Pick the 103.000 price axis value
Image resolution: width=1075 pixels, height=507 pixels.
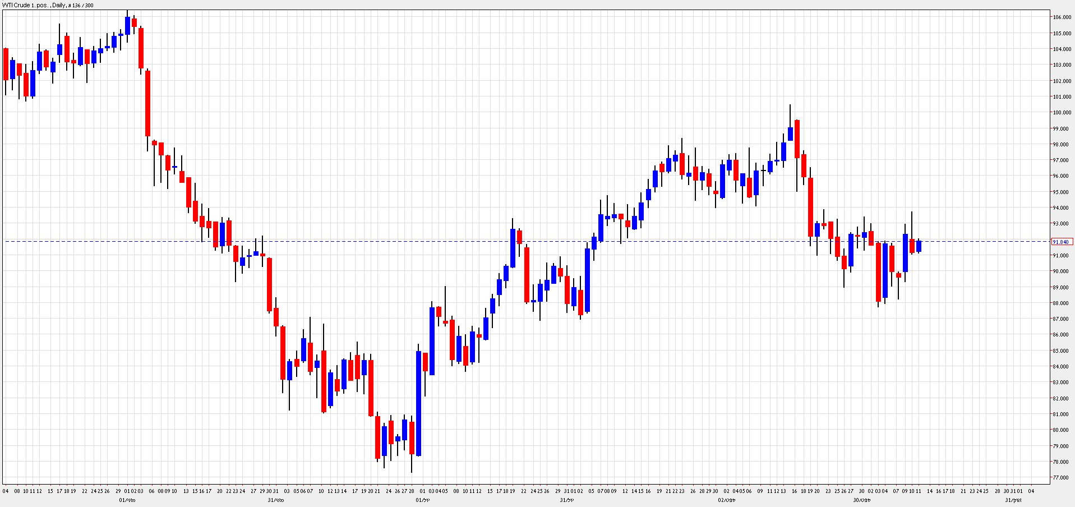click(x=1062, y=65)
